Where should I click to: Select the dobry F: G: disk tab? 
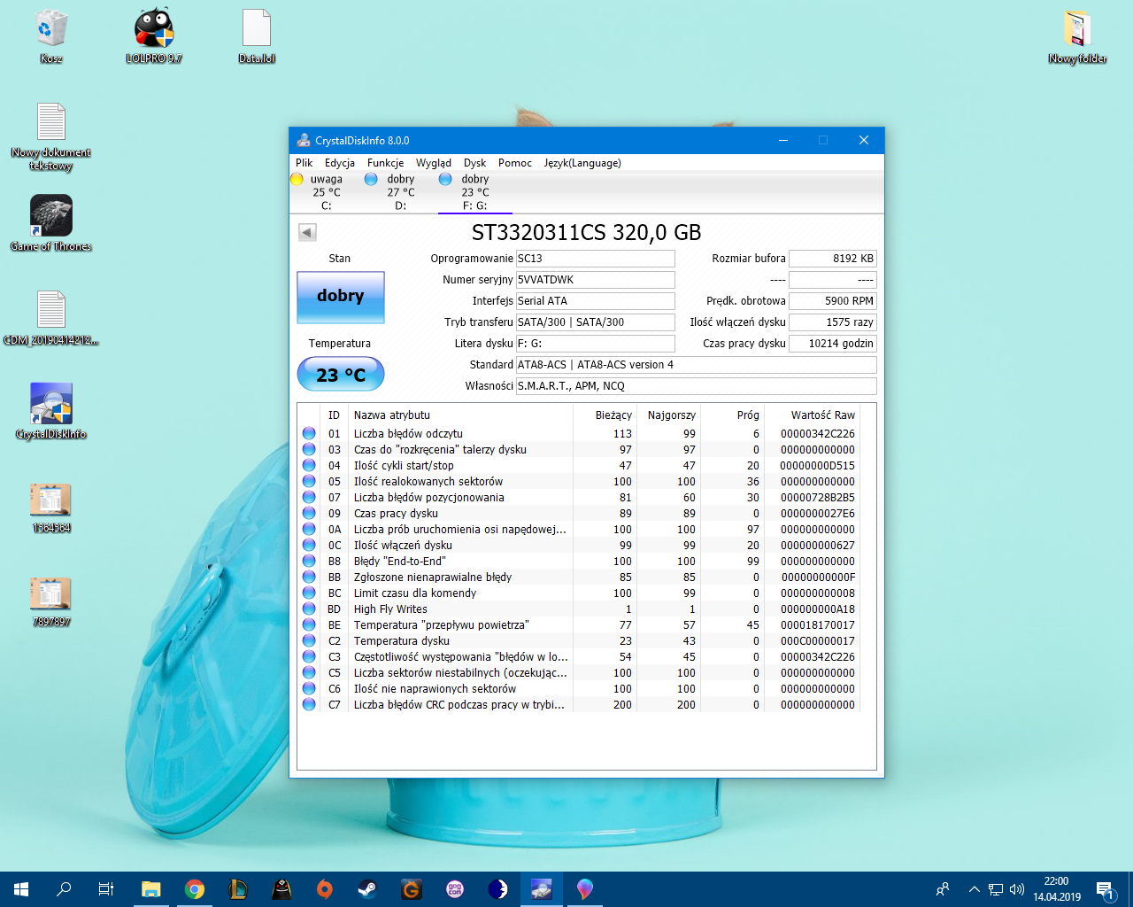pyautogui.click(x=474, y=192)
